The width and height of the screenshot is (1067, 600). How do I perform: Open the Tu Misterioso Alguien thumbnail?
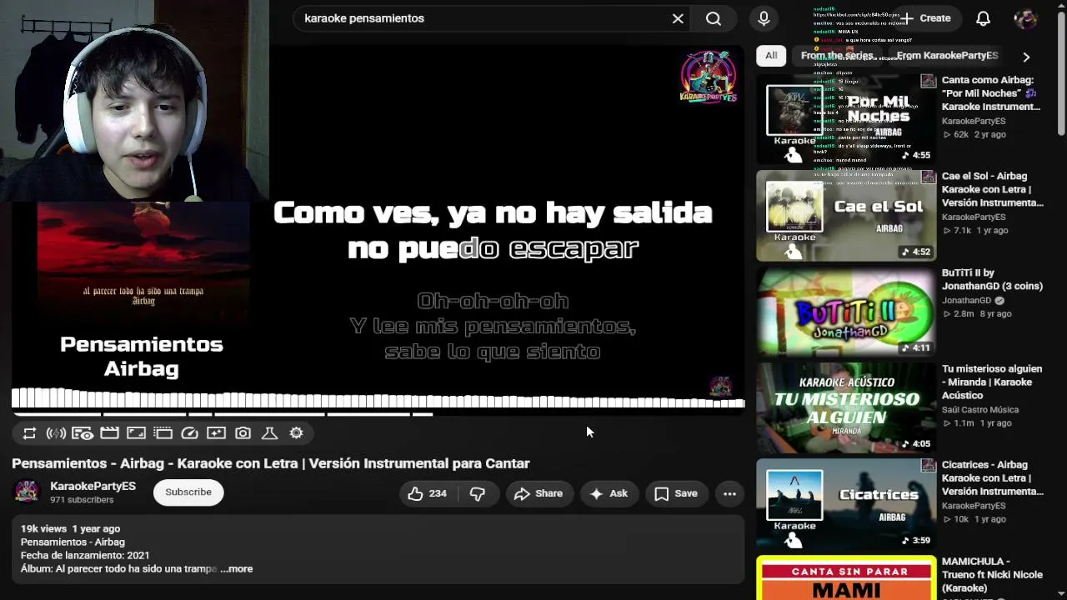[846, 408]
